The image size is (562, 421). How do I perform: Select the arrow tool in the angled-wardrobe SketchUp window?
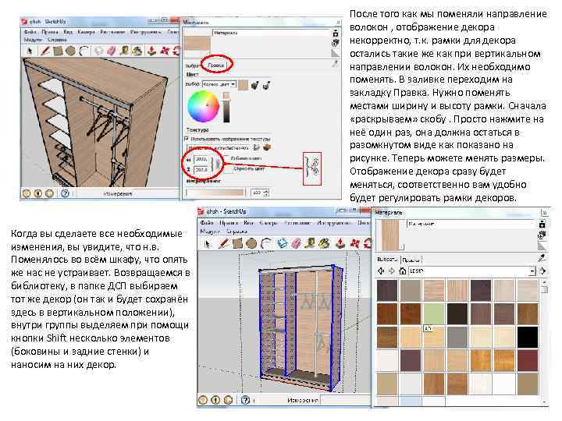pyautogui.click(x=30, y=51)
